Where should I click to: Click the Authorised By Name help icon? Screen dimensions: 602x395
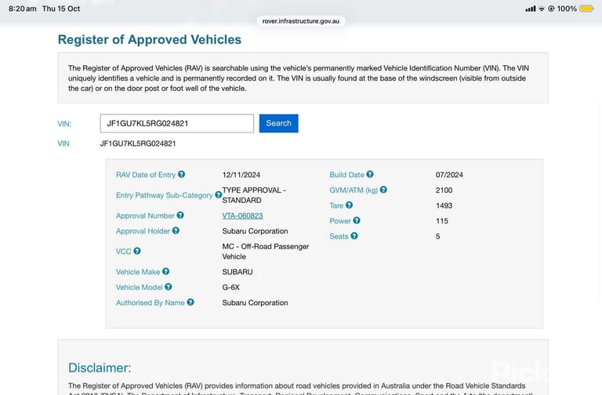[190, 303]
